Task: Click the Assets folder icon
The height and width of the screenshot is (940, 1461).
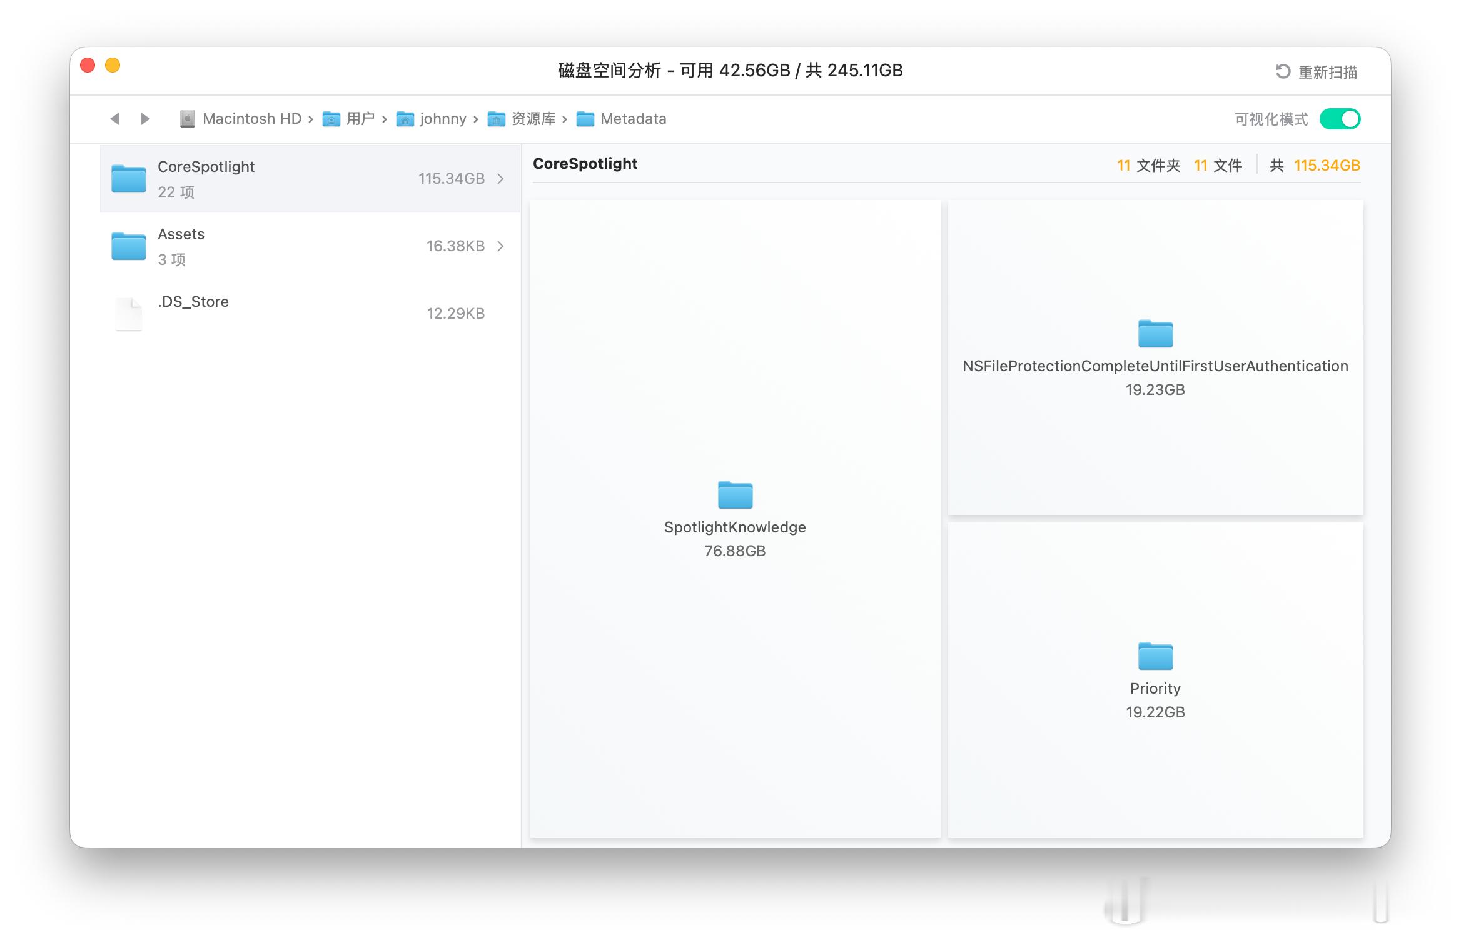Action: coord(129,246)
